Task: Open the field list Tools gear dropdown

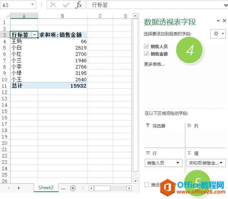Action: click(x=218, y=34)
